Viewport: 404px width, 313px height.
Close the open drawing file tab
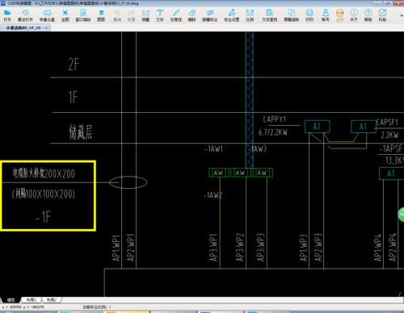[47, 27]
